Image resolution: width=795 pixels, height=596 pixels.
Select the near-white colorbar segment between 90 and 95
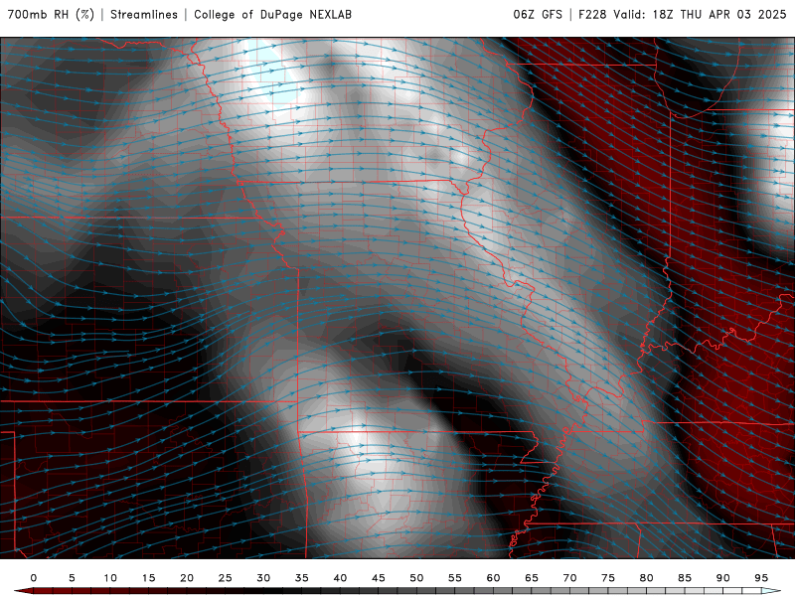pos(741,591)
